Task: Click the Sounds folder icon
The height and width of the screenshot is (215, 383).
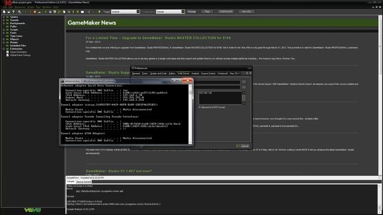Action: click(x=7, y=20)
